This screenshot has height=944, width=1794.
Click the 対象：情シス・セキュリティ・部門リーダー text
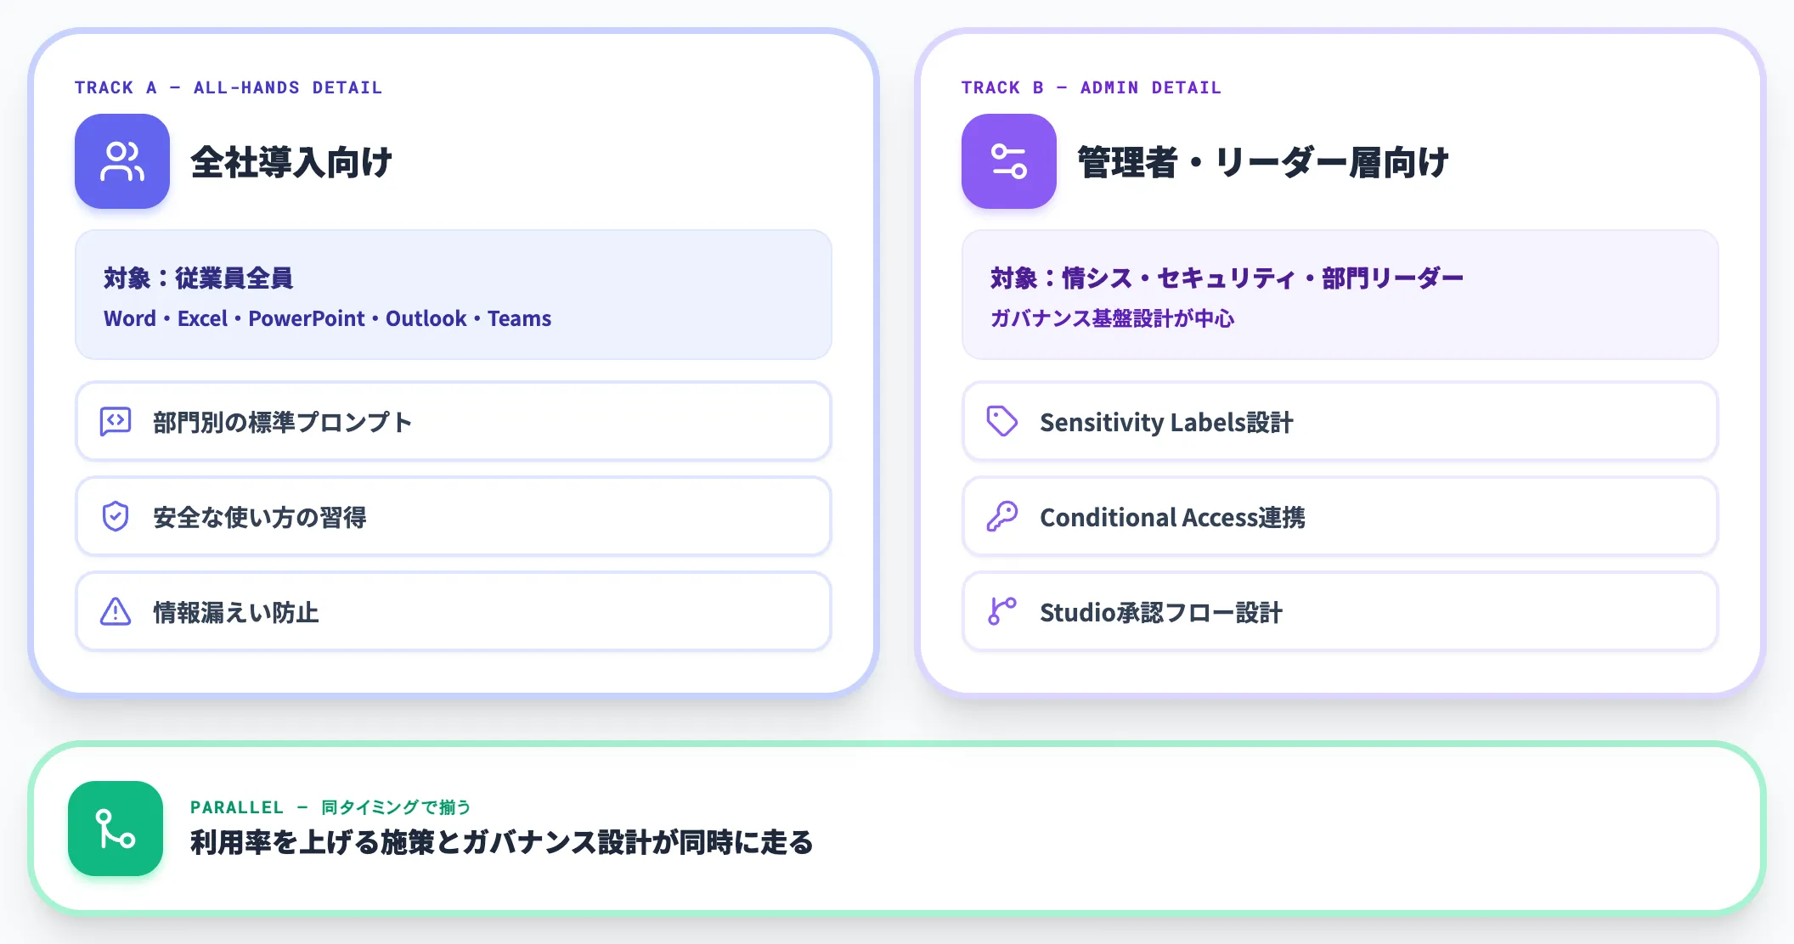click(x=1227, y=278)
